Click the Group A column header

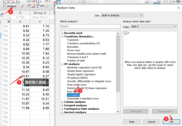tap(40, 13)
